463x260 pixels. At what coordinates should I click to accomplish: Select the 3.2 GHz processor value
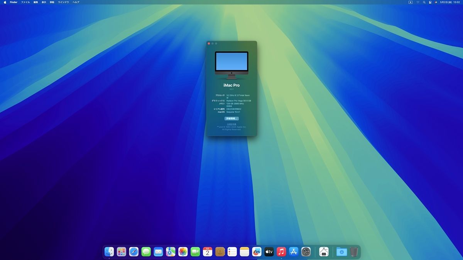(238, 96)
